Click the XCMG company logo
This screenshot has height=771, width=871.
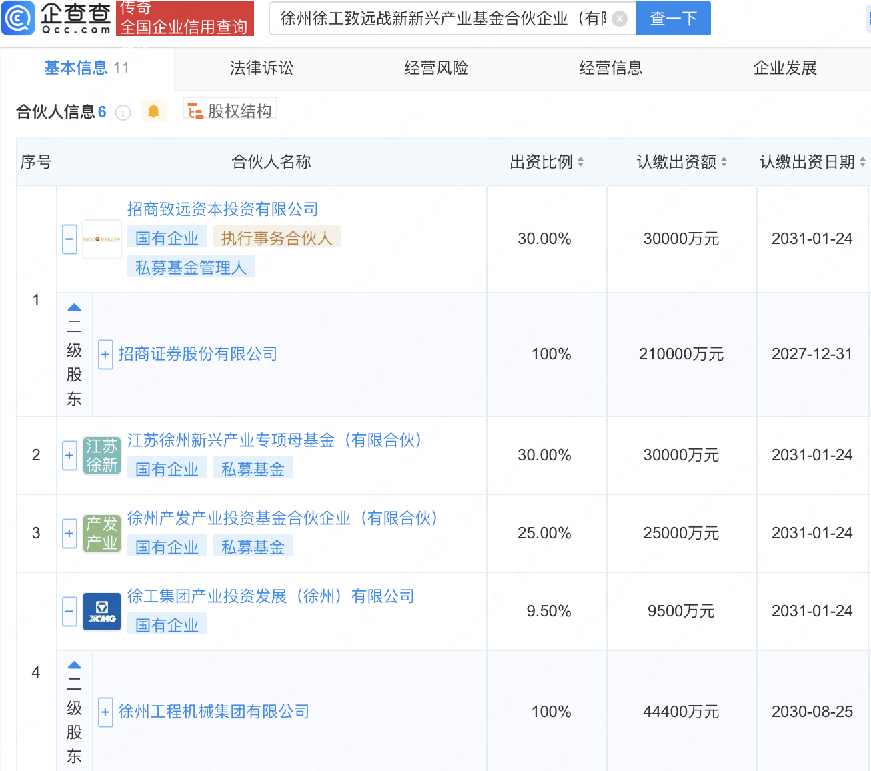(x=102, y=612)
